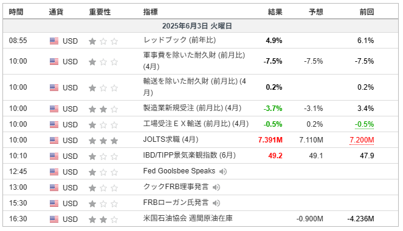Click US flag icon in 08:55 row
403x231 pixels.
pyautogui.click(x=54, y=41)
